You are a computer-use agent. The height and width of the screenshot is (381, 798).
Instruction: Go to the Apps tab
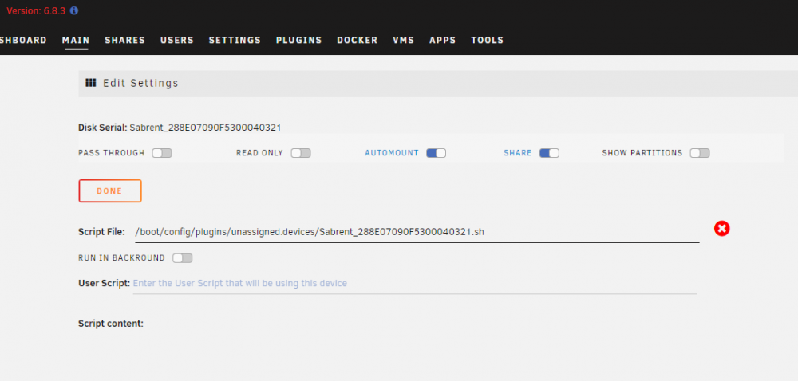coord(443,40)
